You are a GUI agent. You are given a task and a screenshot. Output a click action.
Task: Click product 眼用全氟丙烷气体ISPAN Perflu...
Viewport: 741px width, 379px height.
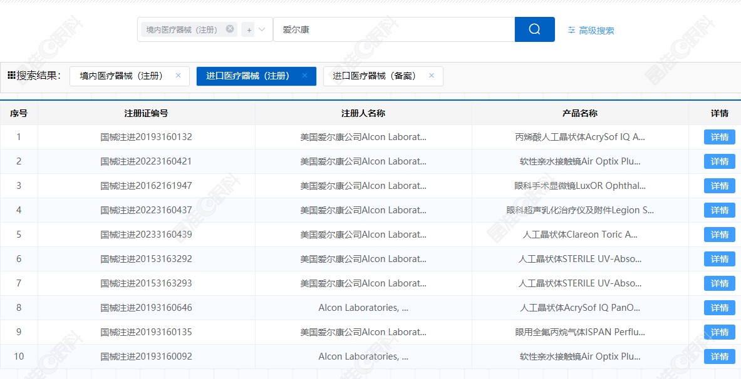point(580,332)
